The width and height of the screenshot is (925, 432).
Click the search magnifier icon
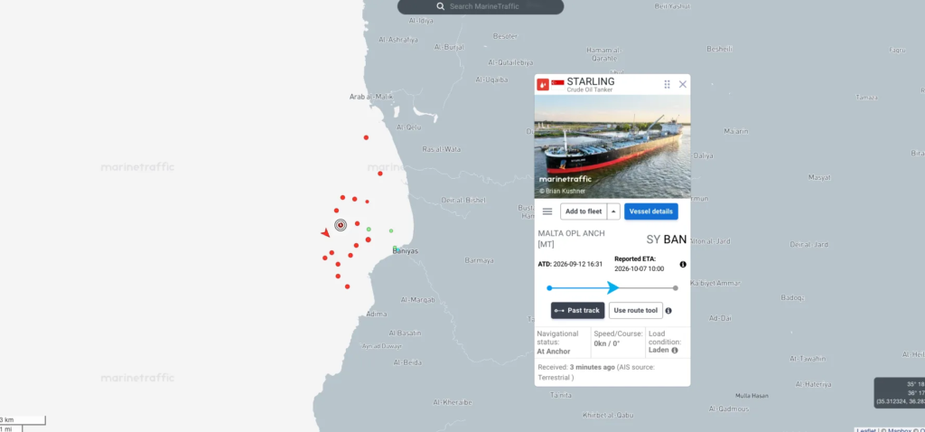(x=440, y=6)
